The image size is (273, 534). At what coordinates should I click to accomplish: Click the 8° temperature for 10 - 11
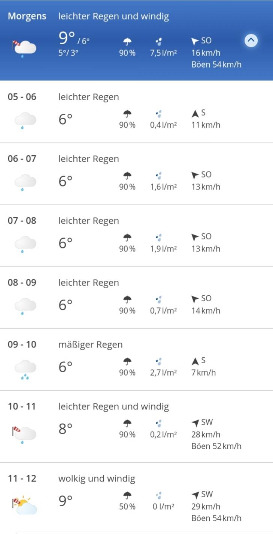(65, 429)
